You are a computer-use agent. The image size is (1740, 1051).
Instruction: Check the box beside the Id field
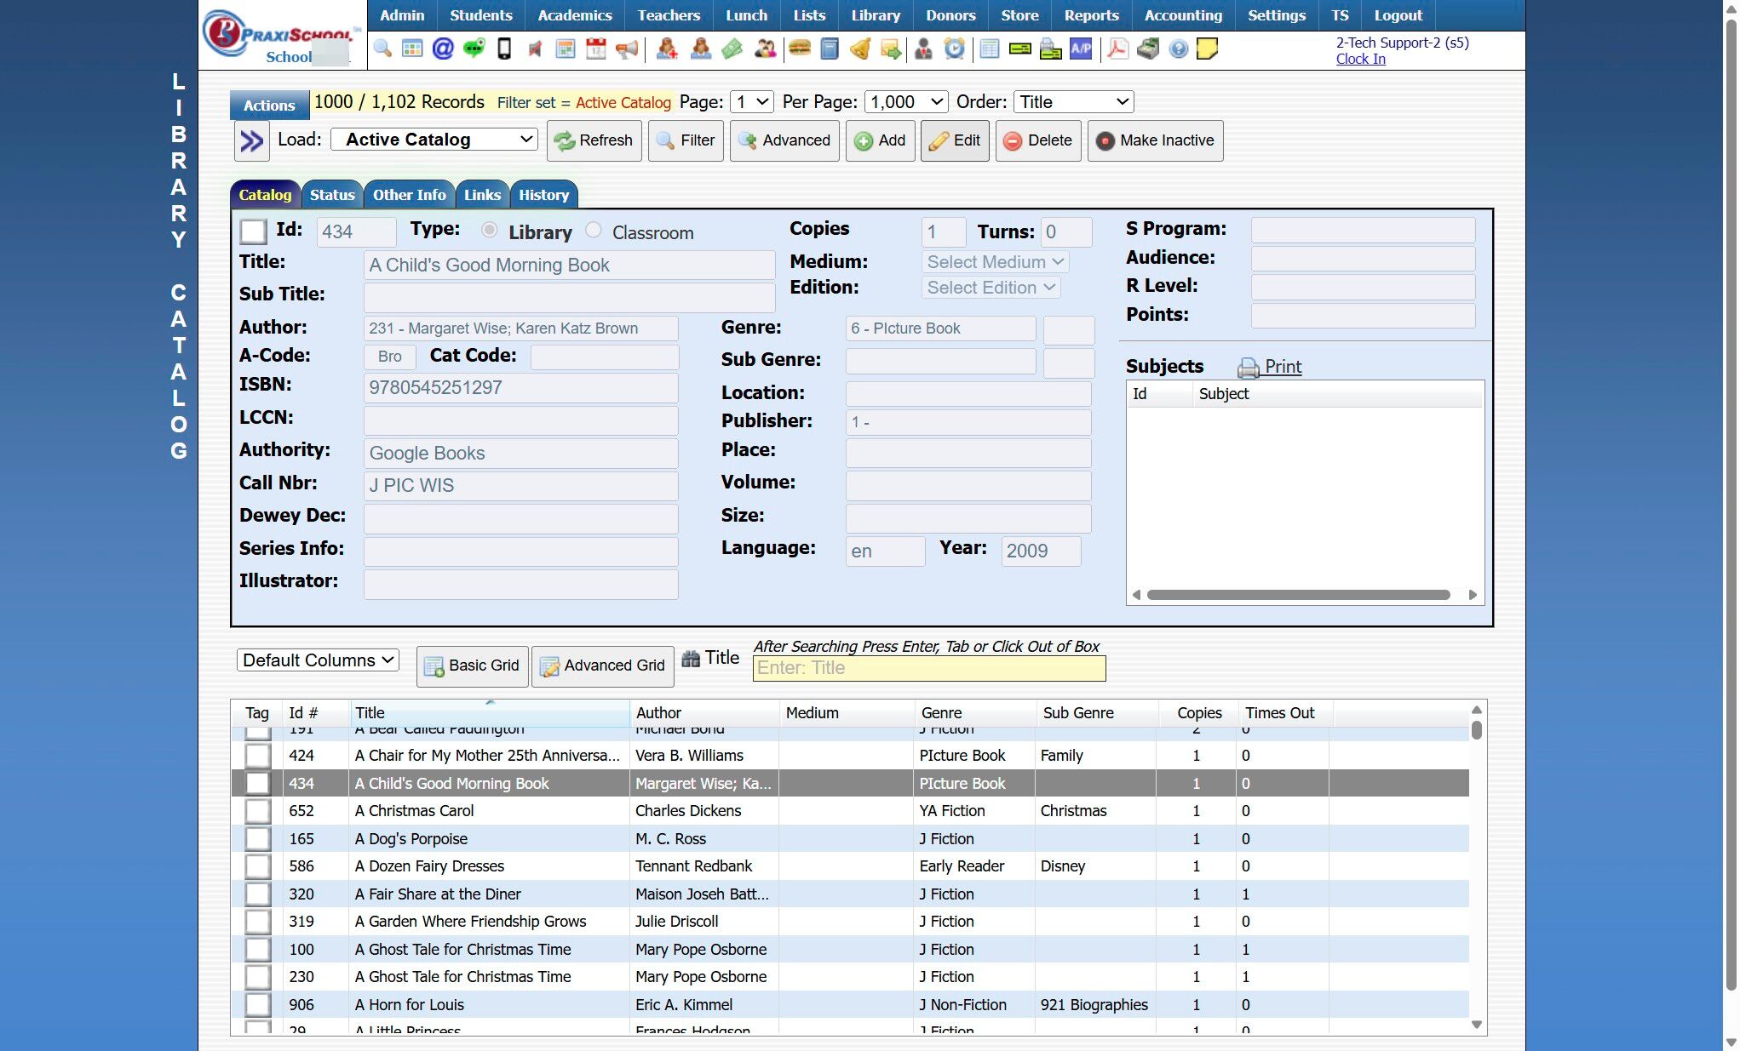[253, 231]
